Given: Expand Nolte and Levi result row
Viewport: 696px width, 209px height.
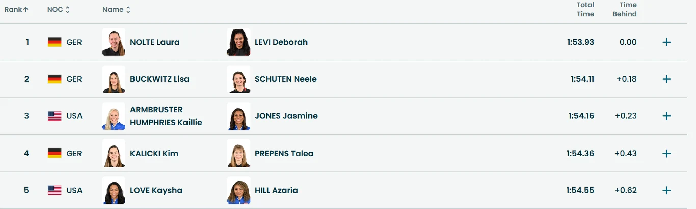Looking at the screenshot, I should click(666, 42).
